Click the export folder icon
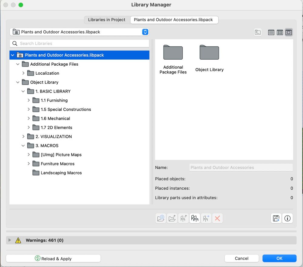Viewport: 303px width, 267px height. pyautogui.click(x=172, y=218)
